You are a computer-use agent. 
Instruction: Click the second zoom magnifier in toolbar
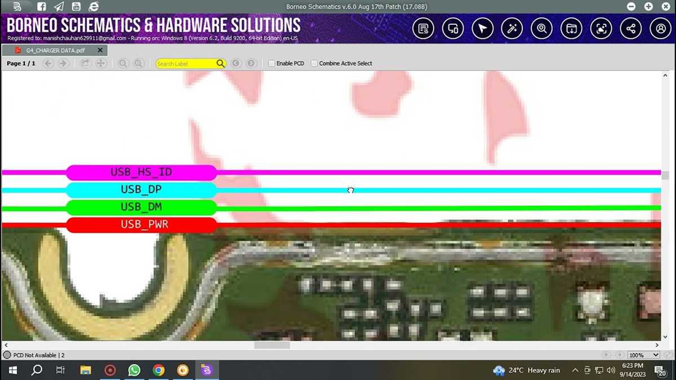pyautogui.click(x=139, y=64)
